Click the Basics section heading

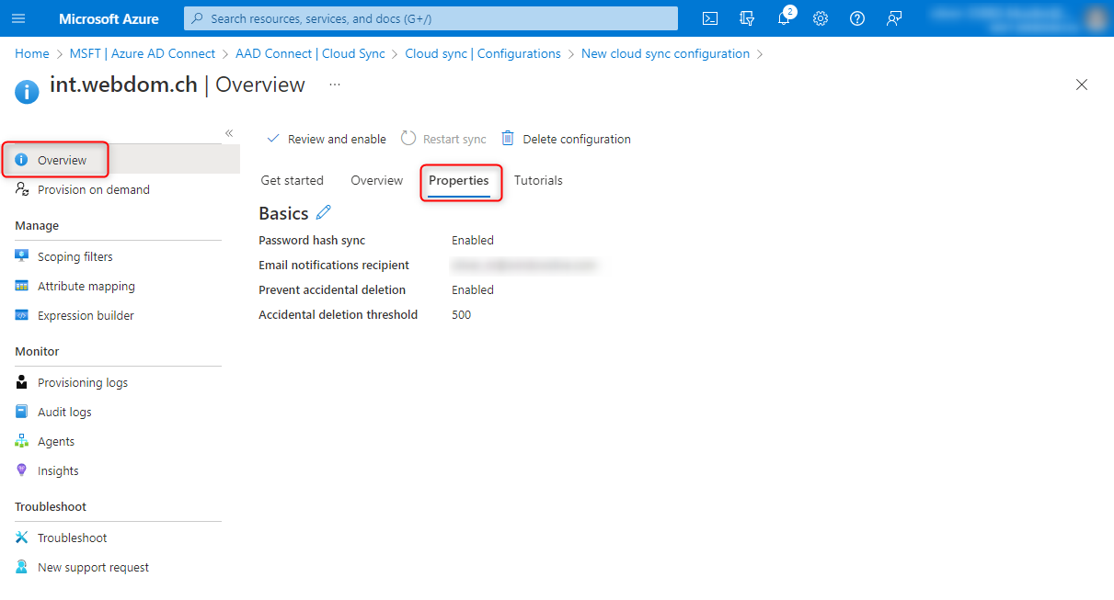[x=283, y=213]
